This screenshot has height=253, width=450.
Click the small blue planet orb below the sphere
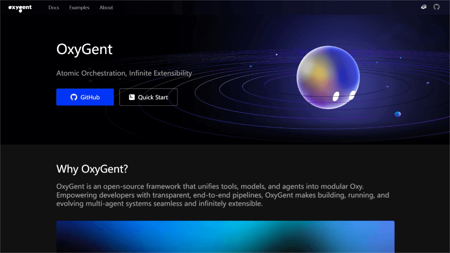[397, 114]
